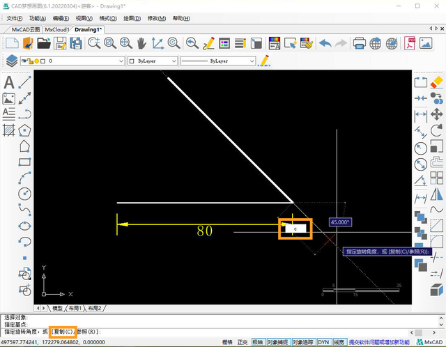Click the layout tabs left navigation arrow
This screenshot has height=347, width=446.
coord(38,308)
